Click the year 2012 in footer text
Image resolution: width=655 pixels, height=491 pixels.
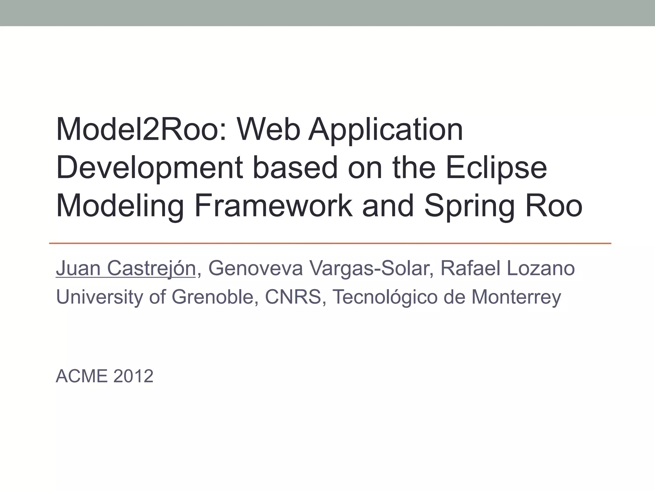click(133, 376)
